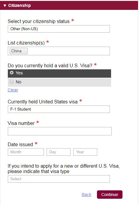This screenshot has width=139, height=205.
Task: Open the citizenship status dropdown
Action: 59,29
